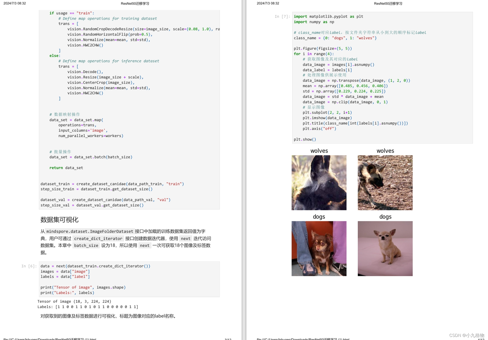Click the if usage == "train": line
This screenshot has width=488, height=340.
[x=72, y=13]
